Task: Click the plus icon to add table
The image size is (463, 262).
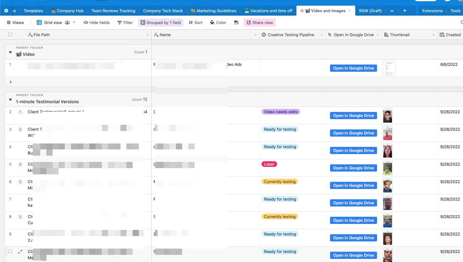Action: tap(404, 11)
